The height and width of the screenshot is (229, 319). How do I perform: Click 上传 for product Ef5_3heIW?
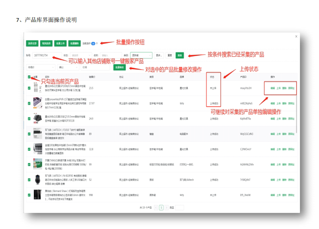278,195
